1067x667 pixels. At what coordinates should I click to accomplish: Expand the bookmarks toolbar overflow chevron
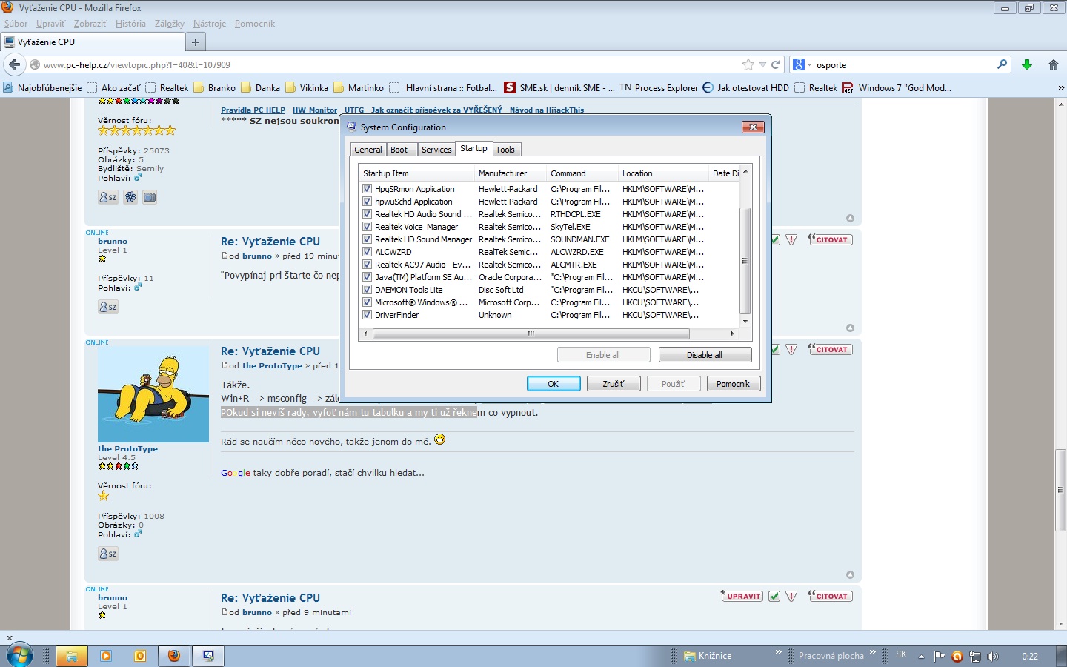(x=1060, y=87)
